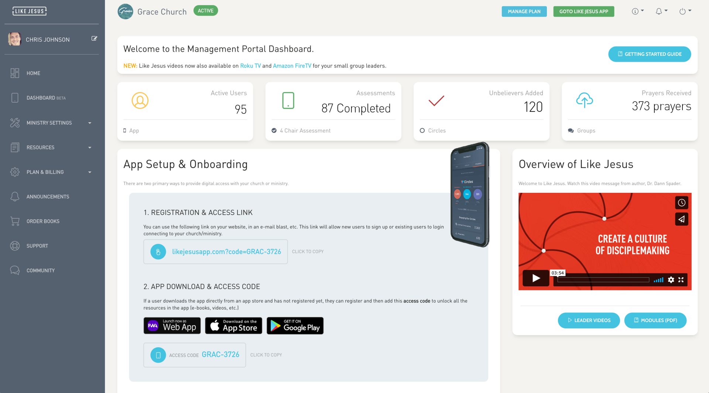Open the Getting Started Guide
The image size is (709, 393).
[x=649, y=54]
